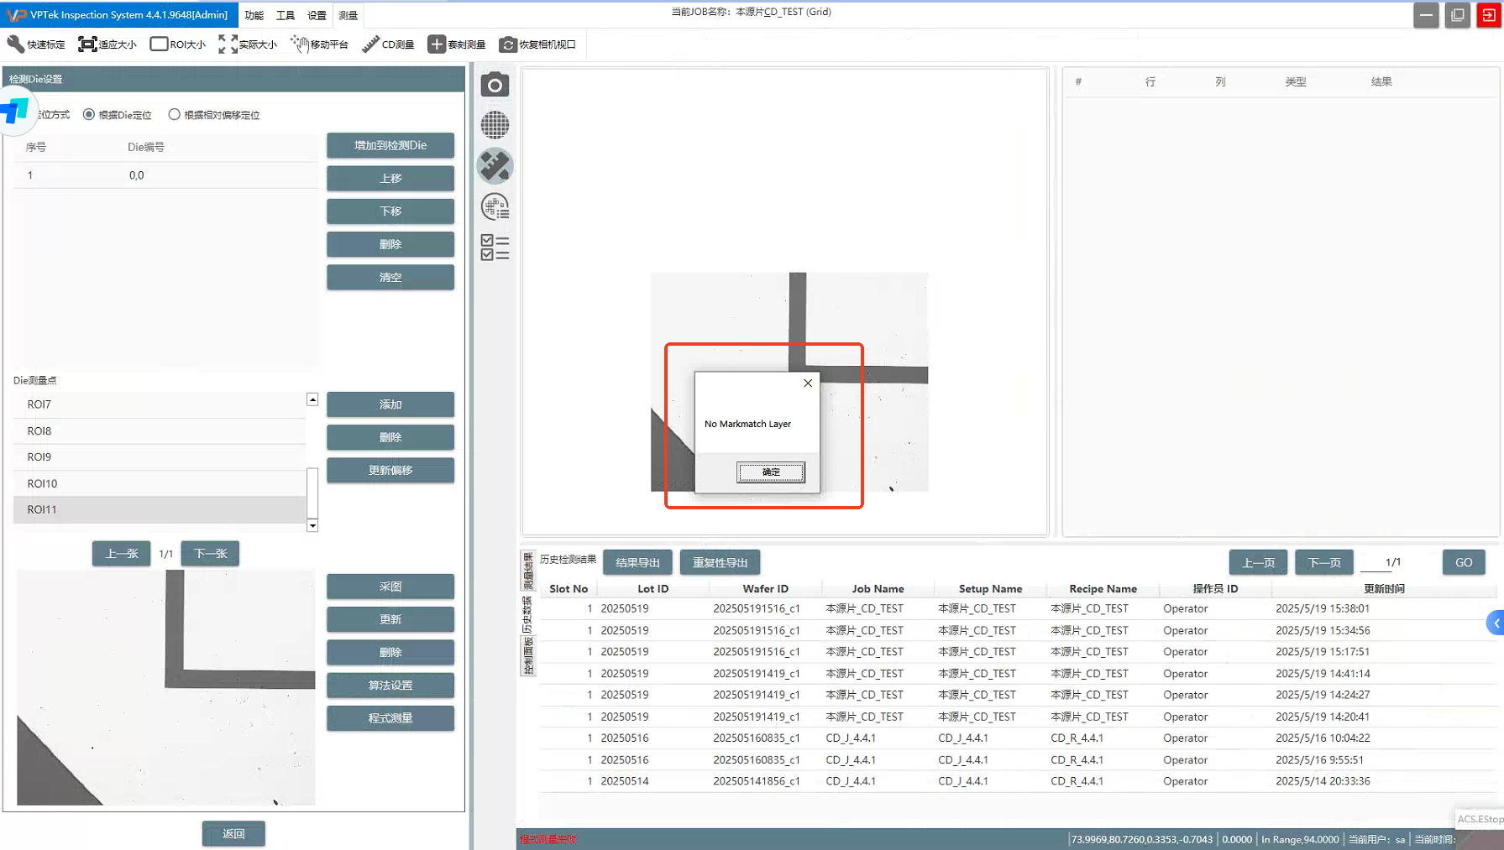This screenshot has height=850, width=1504.
Task: Switch to the 测量结果 vertical tab
Action: point(528,571)
